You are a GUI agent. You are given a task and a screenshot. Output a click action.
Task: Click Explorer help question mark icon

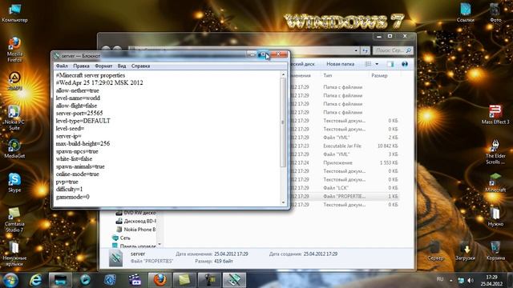405,64
